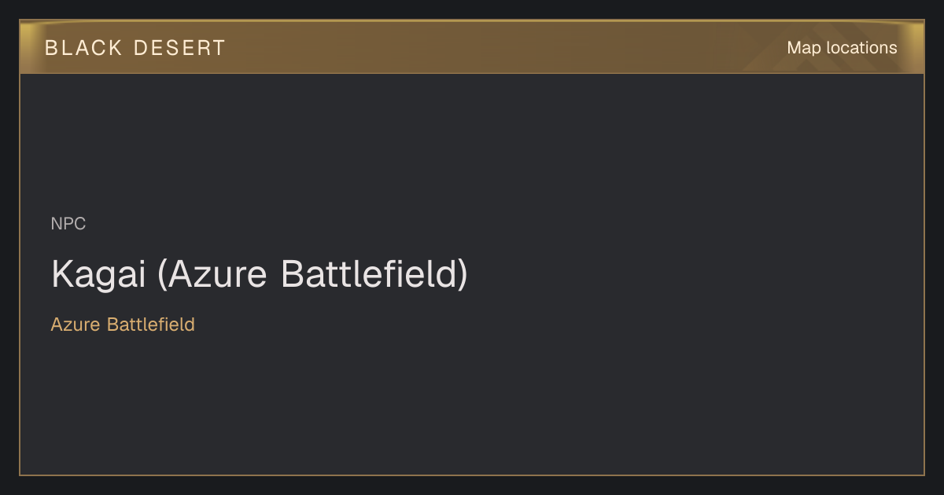Image resolution: width=944 pixels, height=495 pixels.
Task: Select the Kagai (Azure Battlefield) title
Action: pyautogui.click(x=260, y=275)
